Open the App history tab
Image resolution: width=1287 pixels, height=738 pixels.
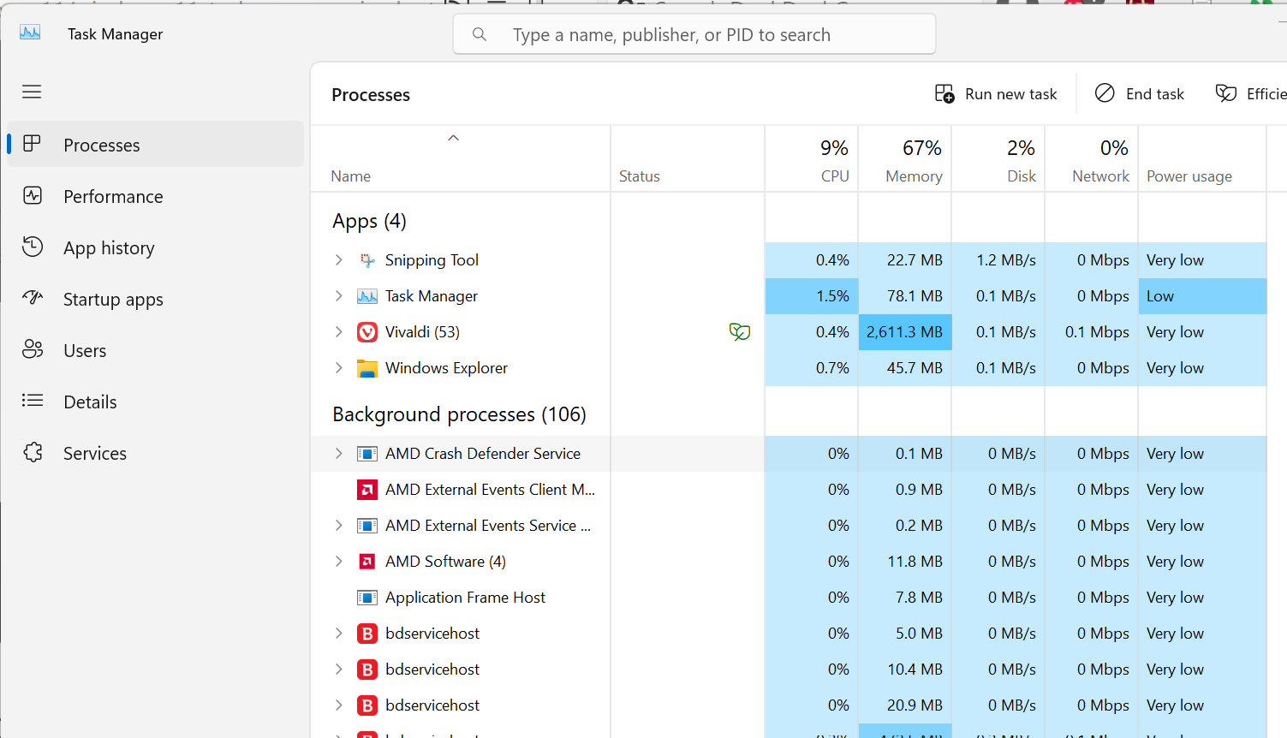156,247
